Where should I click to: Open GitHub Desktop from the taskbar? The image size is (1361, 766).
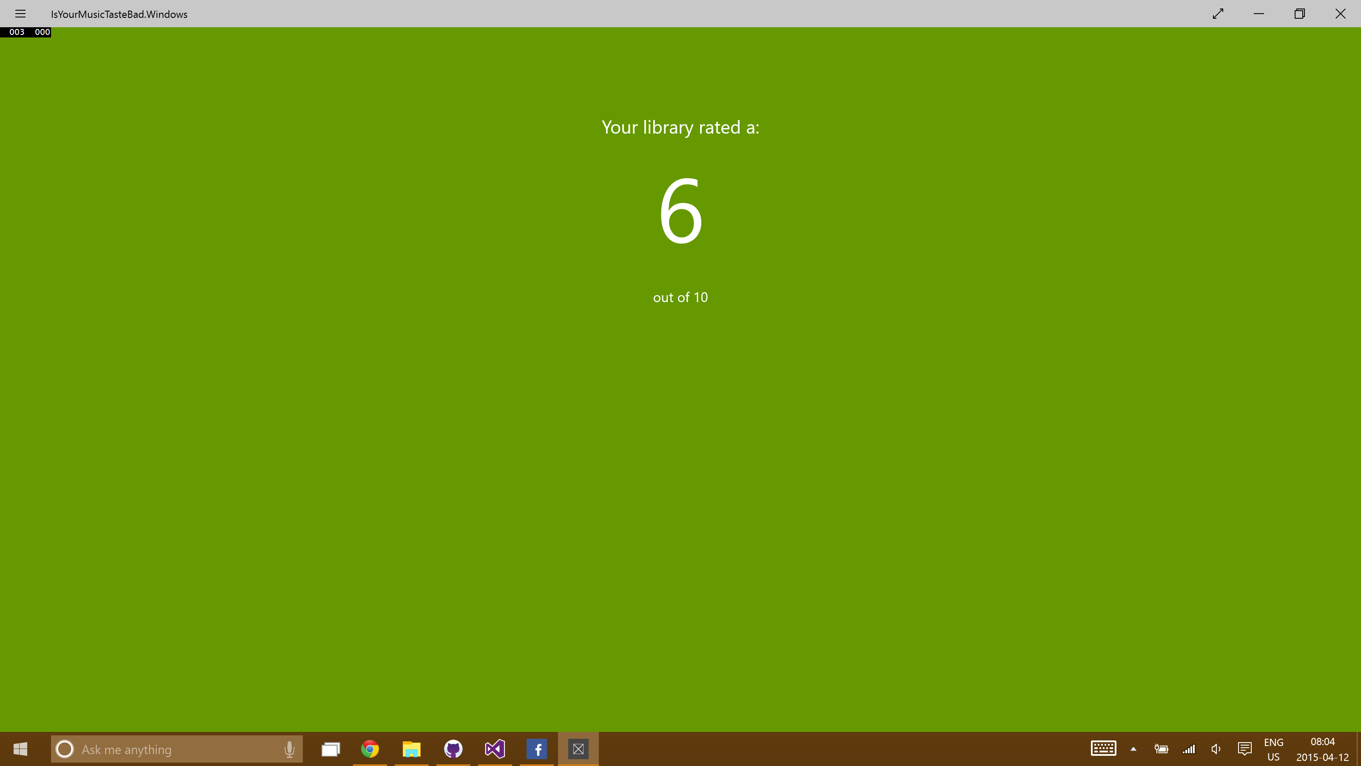(x=453, y=749)
